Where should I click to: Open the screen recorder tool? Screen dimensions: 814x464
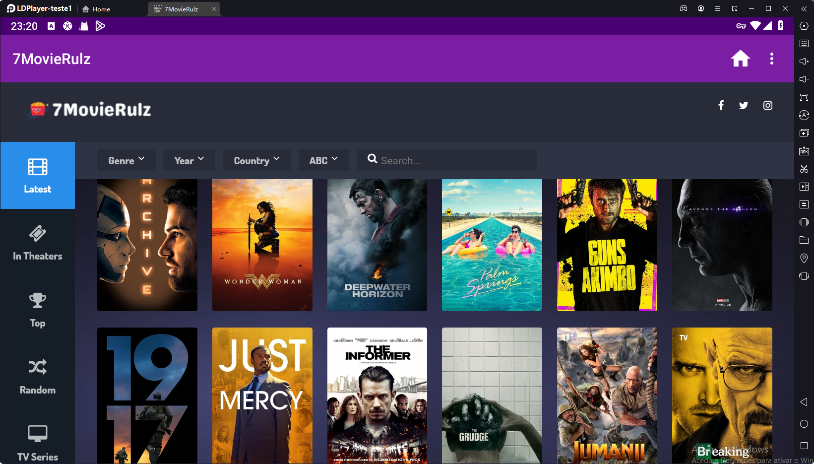pos(804,187)
